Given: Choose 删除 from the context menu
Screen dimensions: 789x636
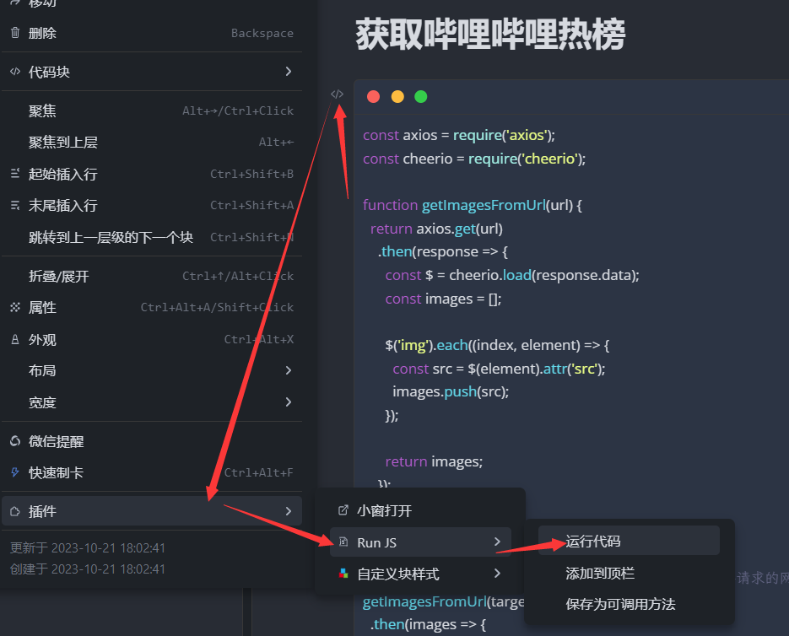Looking at the screenshot, I should 152,33.
